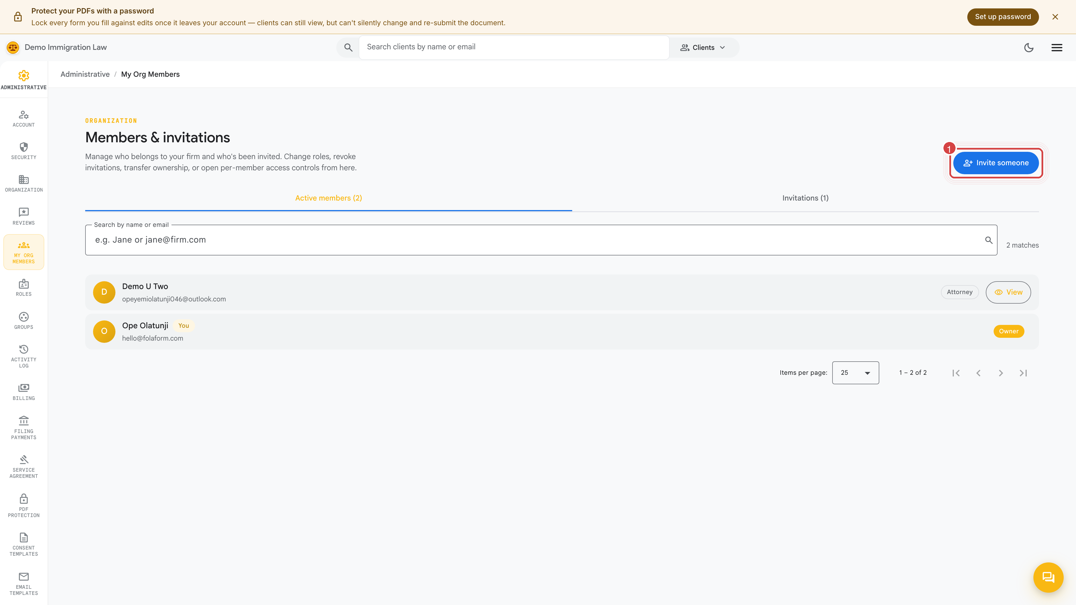Dismiss the PDF password banner
This screenshot has height=605, width=1076.
[x=1055, y=17]
